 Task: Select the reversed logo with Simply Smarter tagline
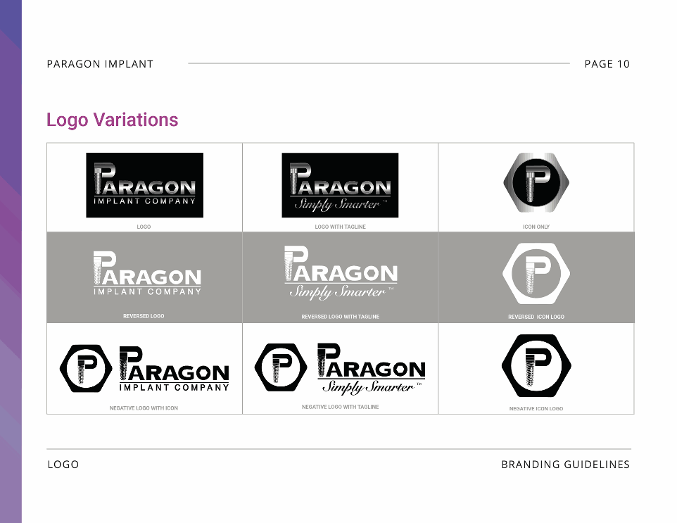(x=341, y=273)
